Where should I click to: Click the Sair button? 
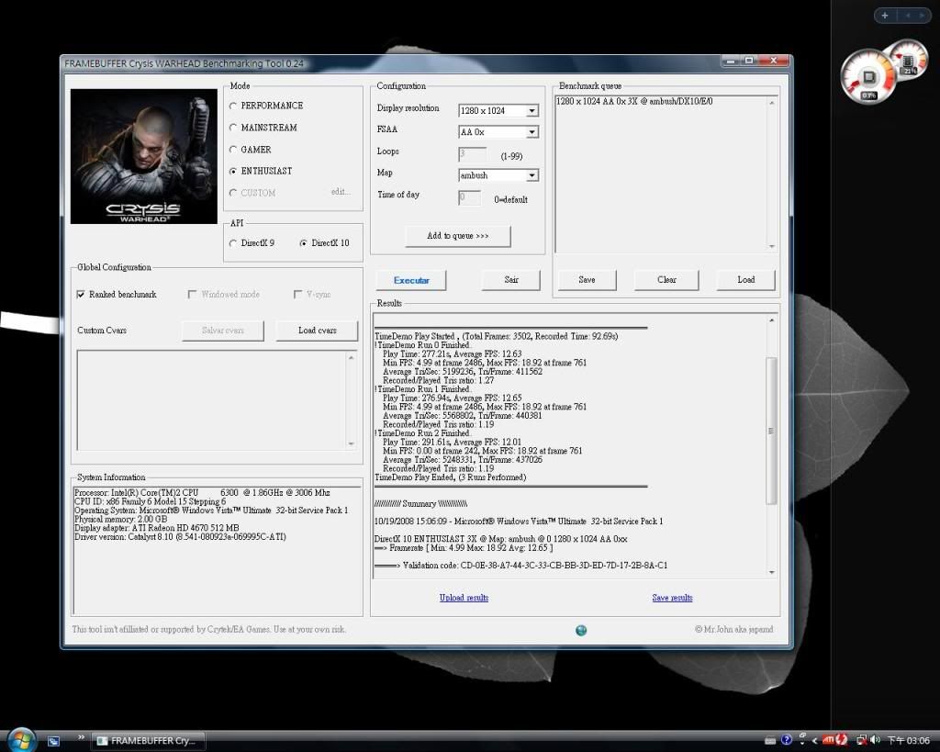click(510, 279)
